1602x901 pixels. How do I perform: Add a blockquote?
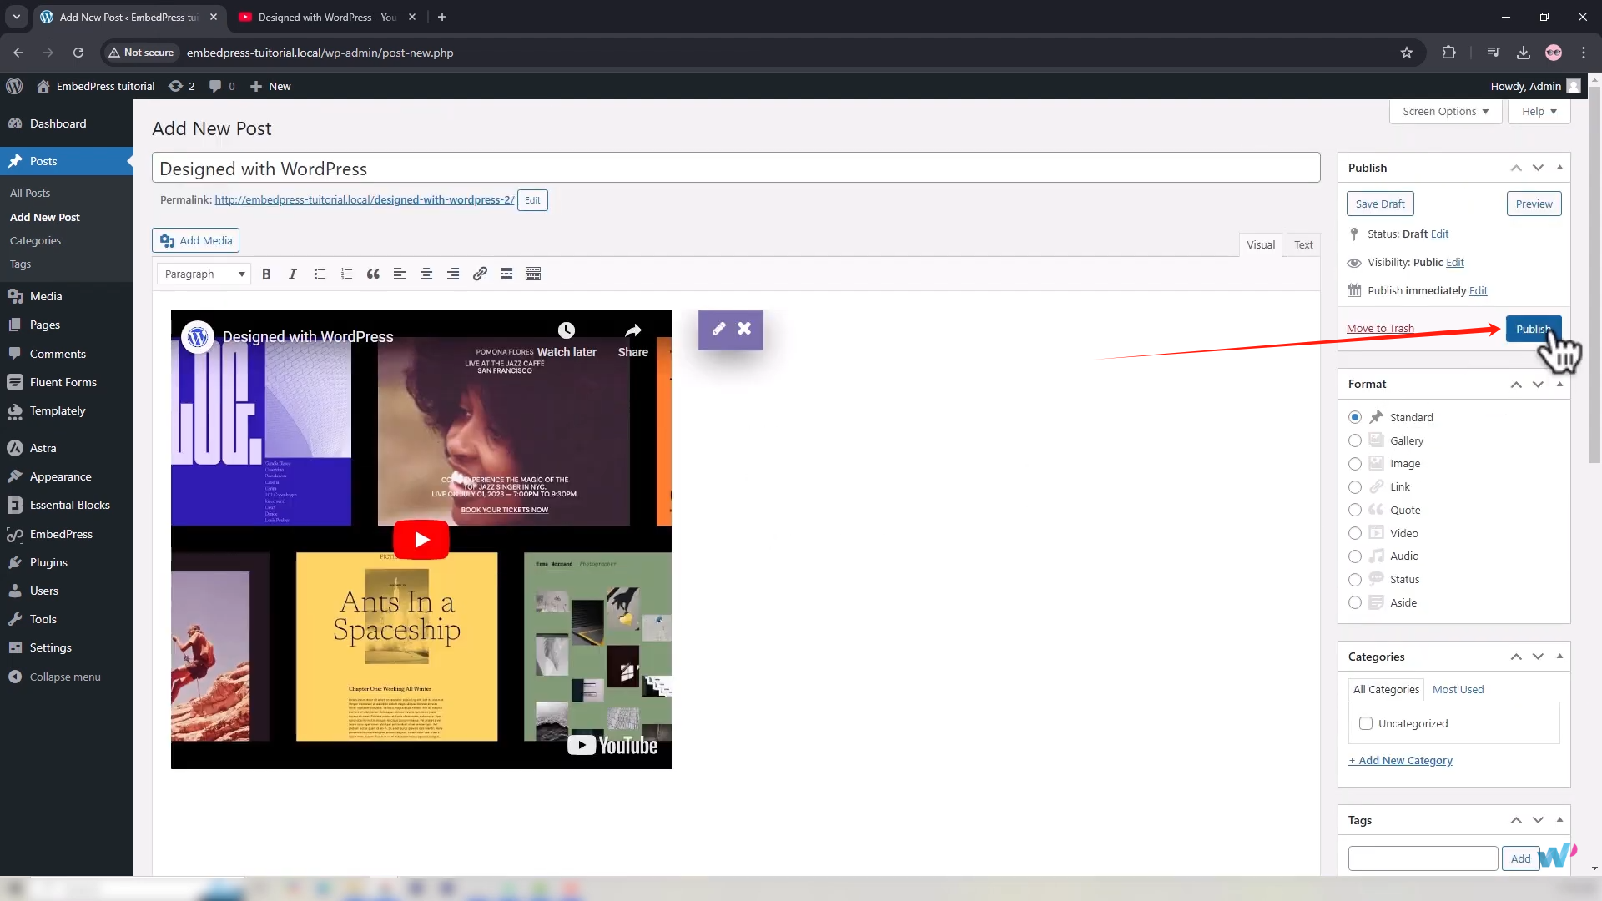click(373, 274)
